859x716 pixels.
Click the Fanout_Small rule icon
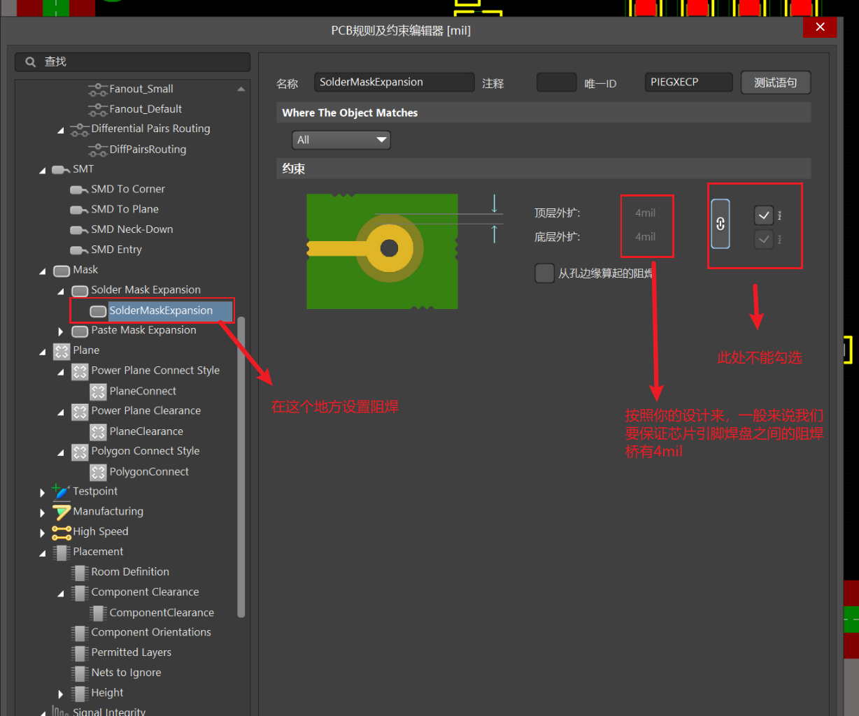pos(98,89)
